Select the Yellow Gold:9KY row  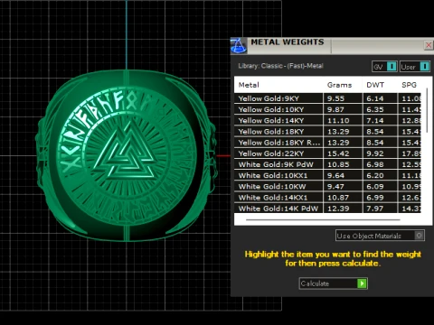click(x=327, y=98)
